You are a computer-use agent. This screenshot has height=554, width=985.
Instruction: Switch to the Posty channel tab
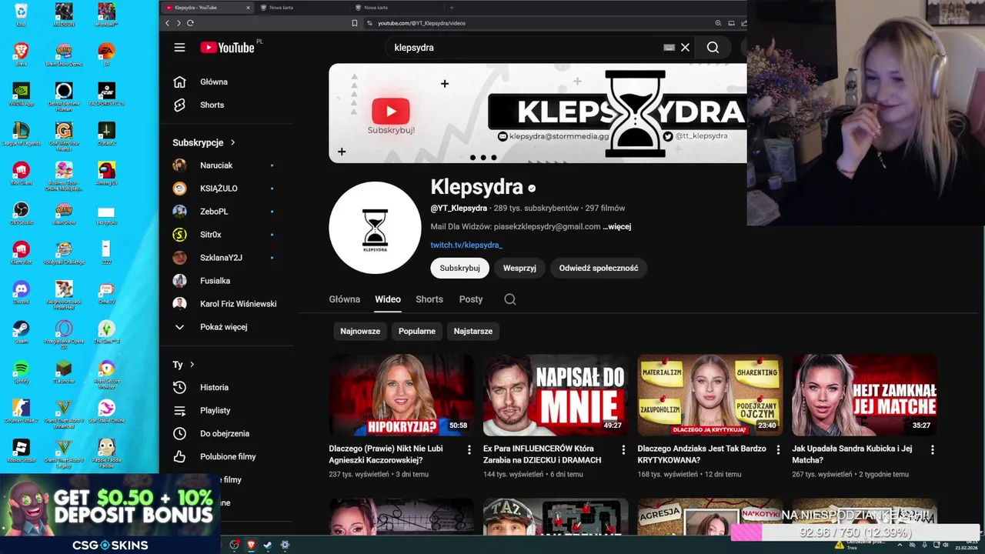click(471, 299)
